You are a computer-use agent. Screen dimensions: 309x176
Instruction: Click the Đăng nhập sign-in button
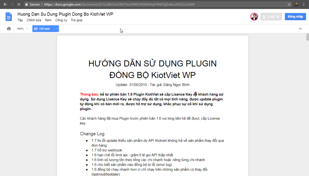point(295,17)
